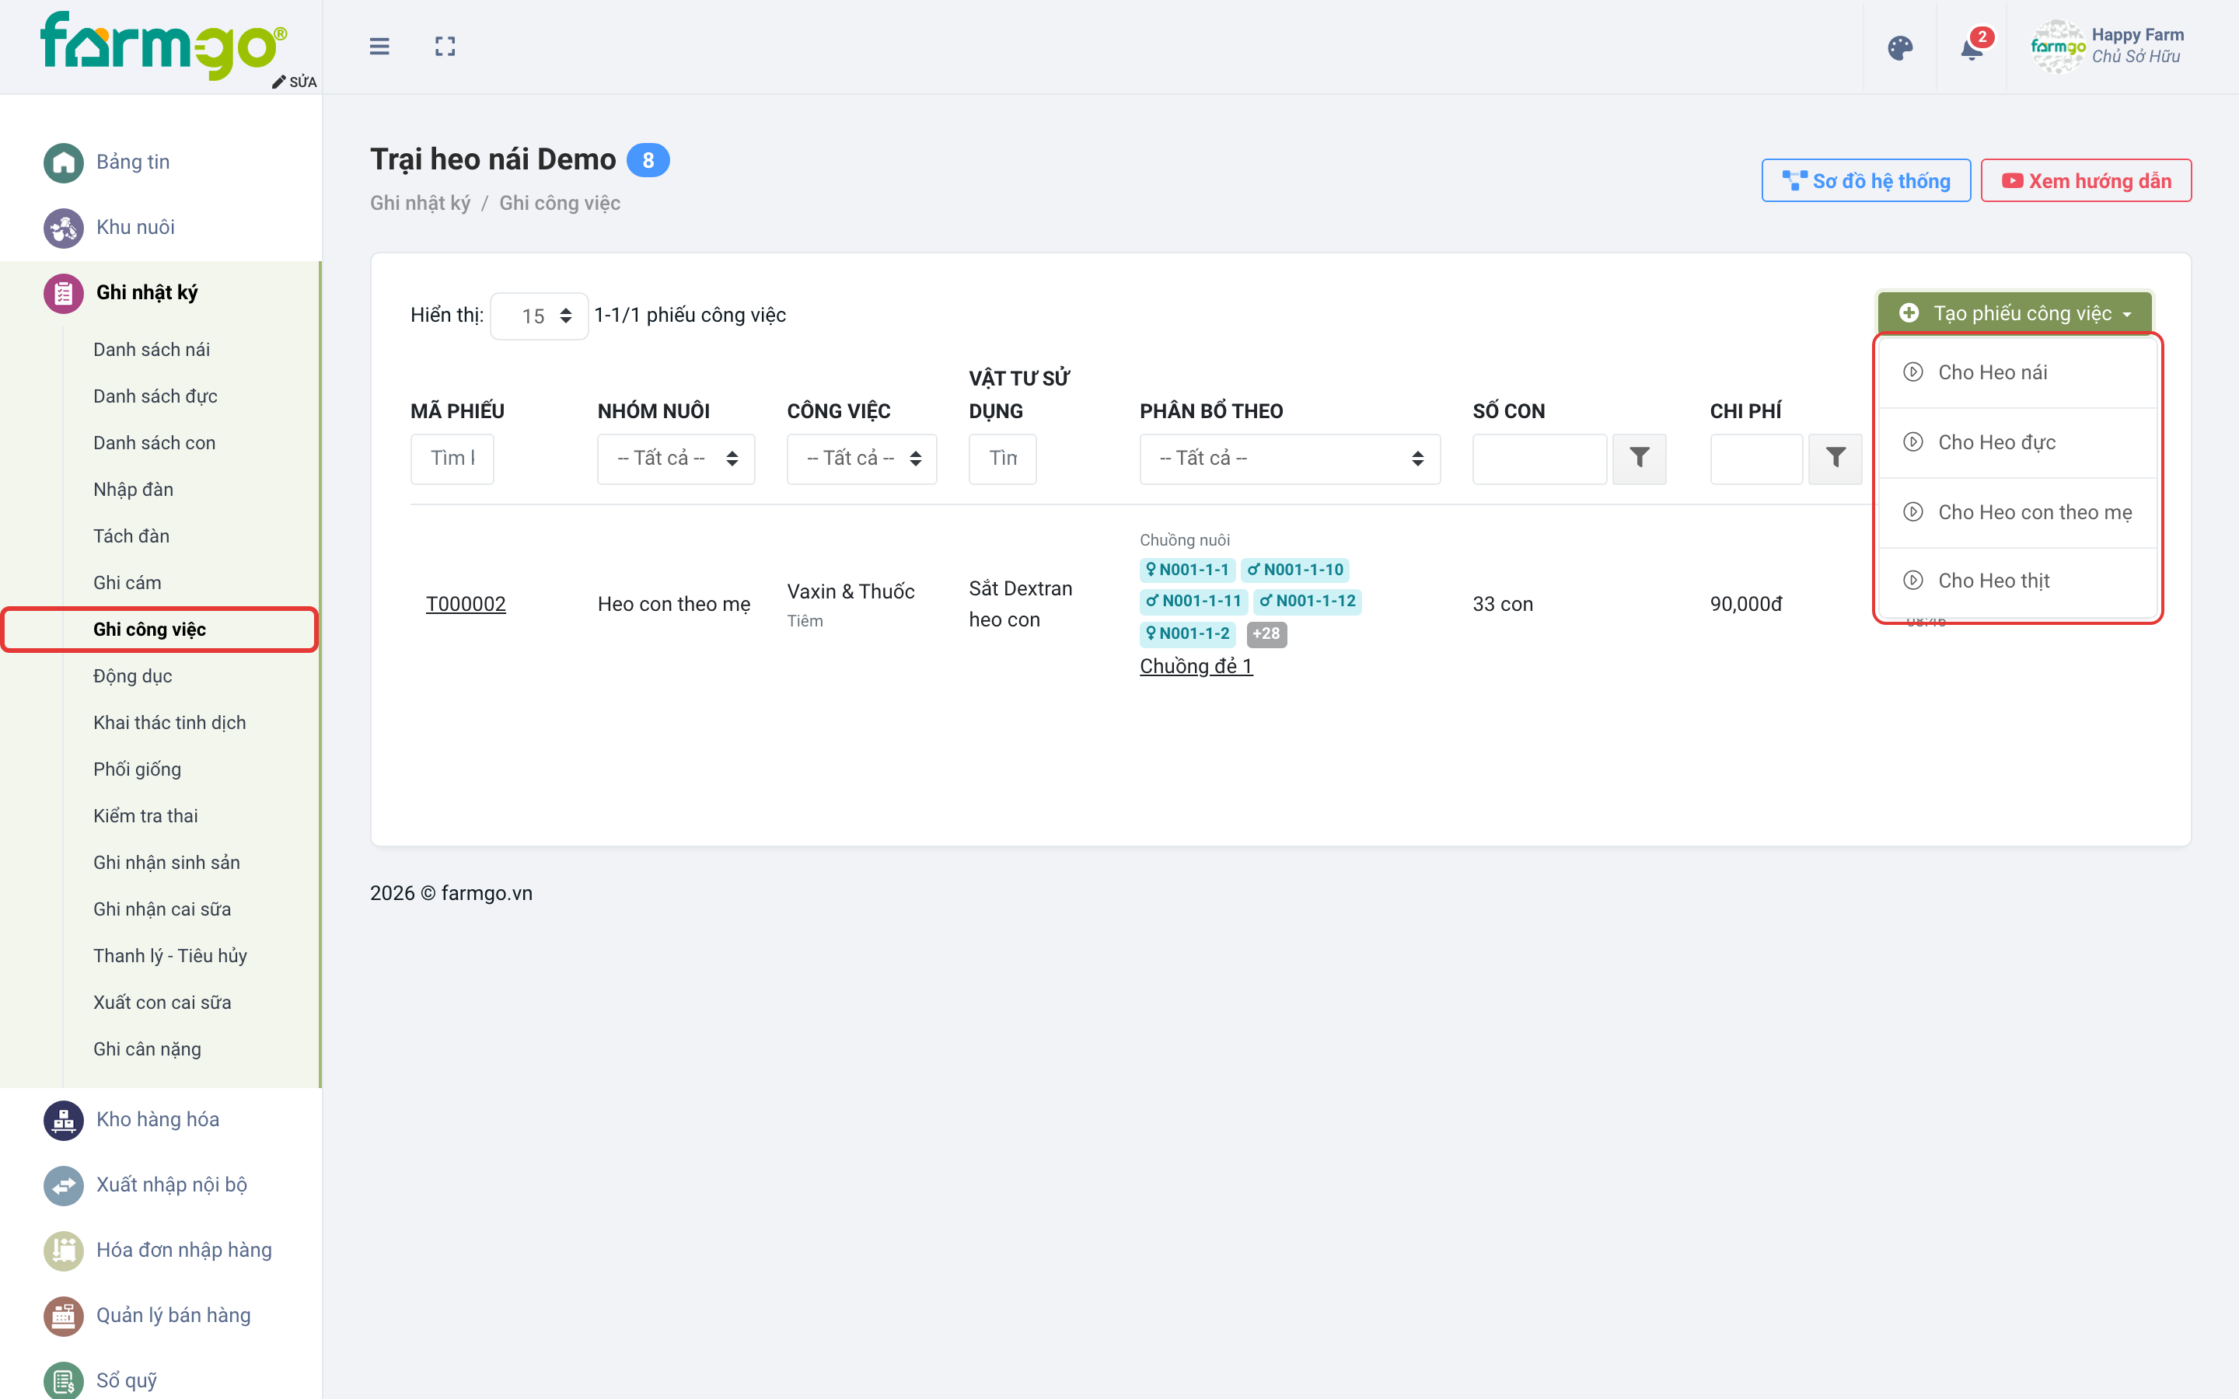Open the Chuồng đẻ 1 link
2239x1399 pixels.
tap(1196, 666)
